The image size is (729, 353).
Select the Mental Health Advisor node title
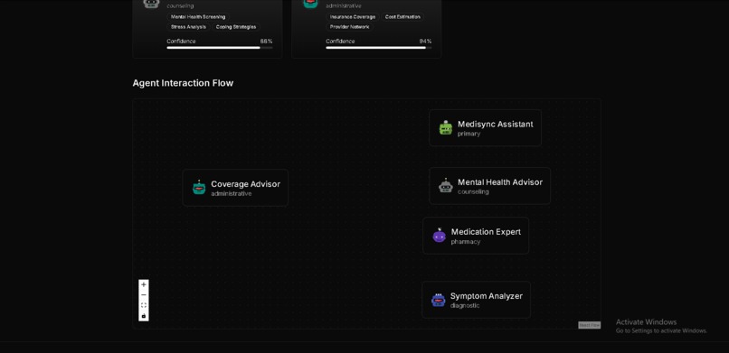tap(500, 182)
